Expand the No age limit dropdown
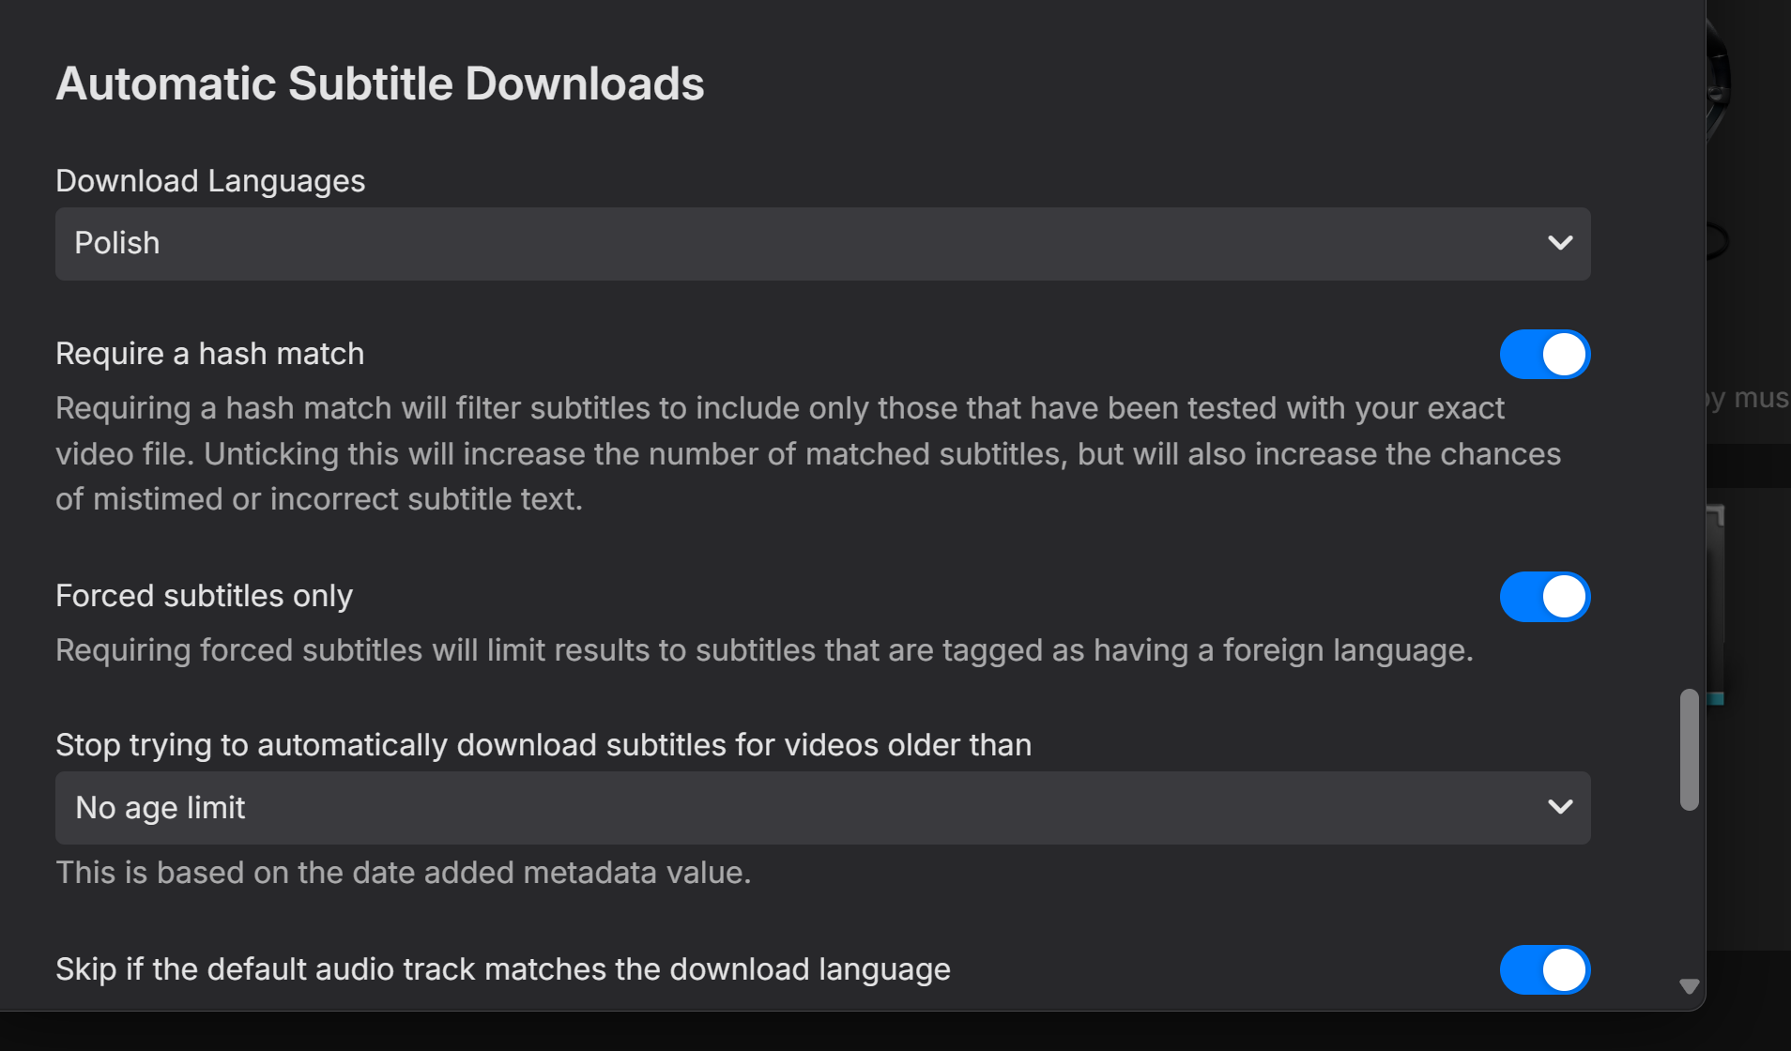 [807, 808]
